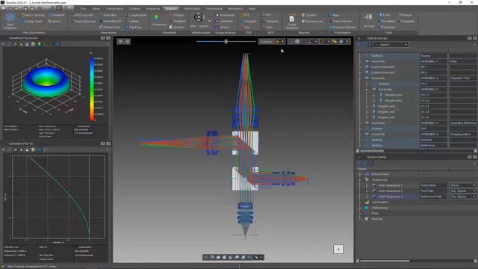Image resolution: width=478 pixels, height=269 pixels.
Task: Click the horizontal scrollbar at the System Setup bottom
Action: [x=385, y=261]
